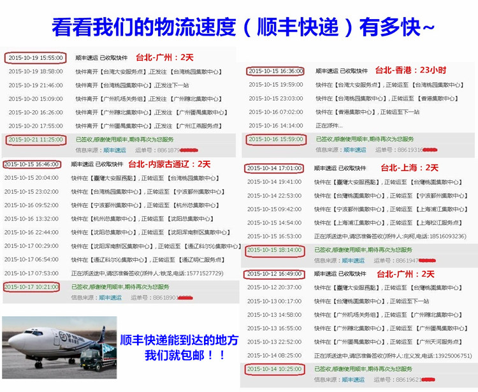Viewport: 478px width, 392px height.
Task: Click the red label 台北-上海:2天
Action: [x=409, y=168]
